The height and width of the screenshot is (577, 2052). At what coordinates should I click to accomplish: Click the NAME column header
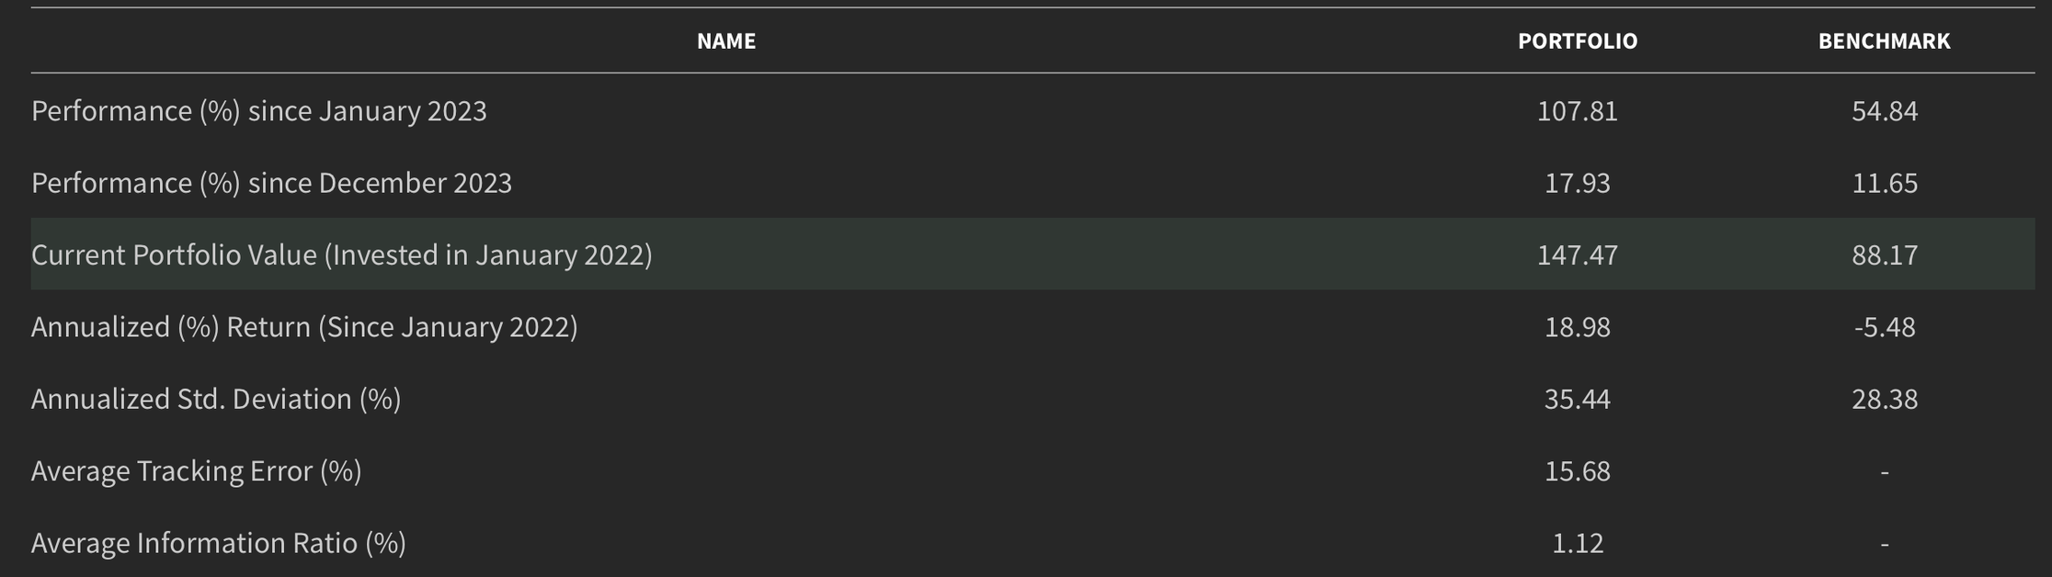pyautogui.click(x=726, y=41)
